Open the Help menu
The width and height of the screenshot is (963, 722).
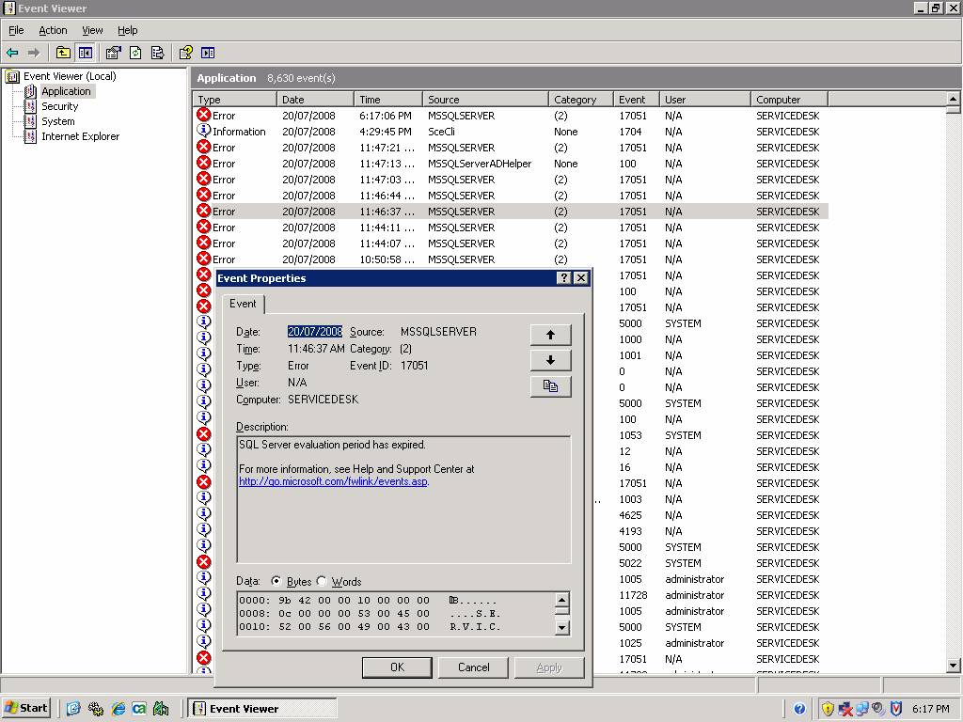point(127,30)
